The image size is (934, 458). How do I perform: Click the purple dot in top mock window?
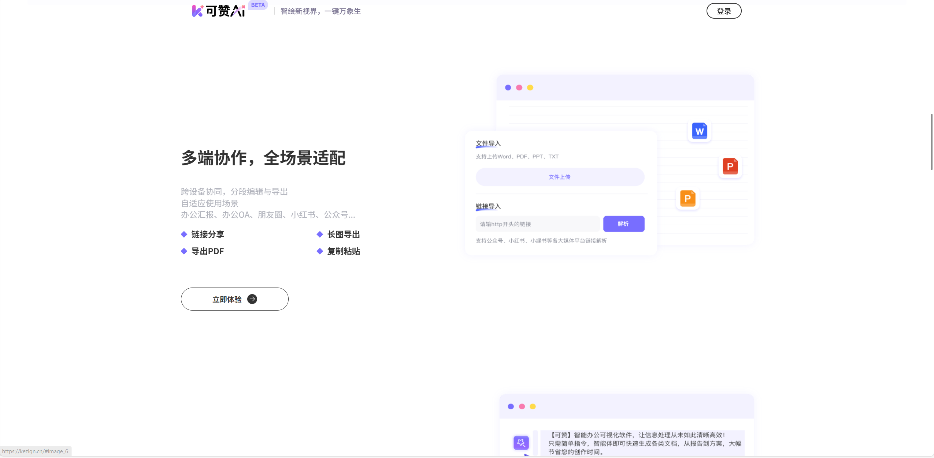508,87
